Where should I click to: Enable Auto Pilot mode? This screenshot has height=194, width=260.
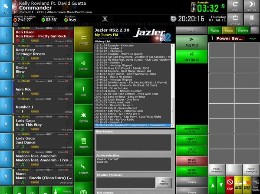point(192,42)
